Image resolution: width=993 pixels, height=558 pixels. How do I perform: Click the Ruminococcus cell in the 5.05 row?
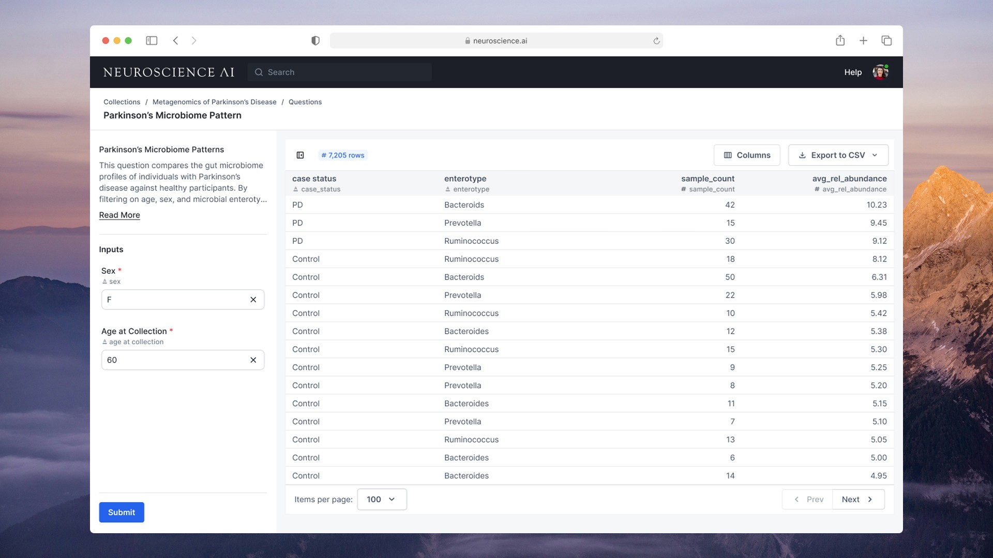pos(471,440)
